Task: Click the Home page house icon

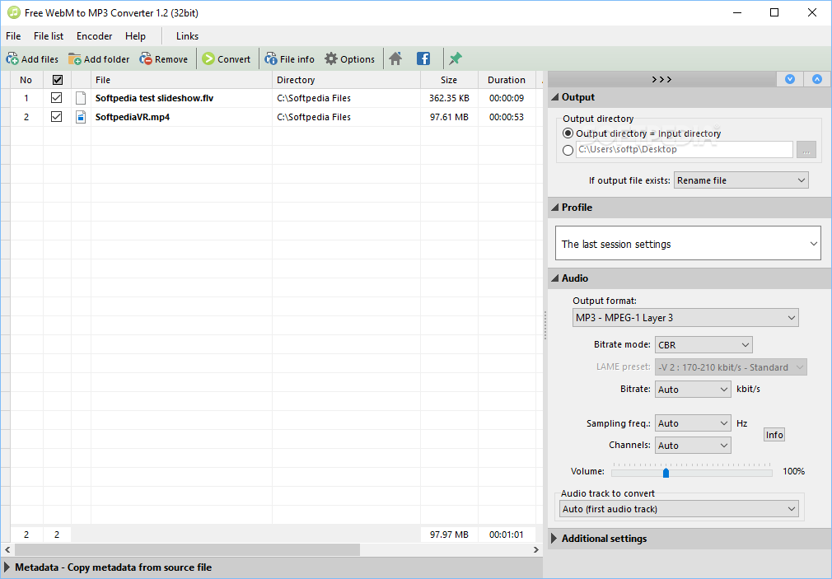Action: pyautogui.click(x=395, y=59)
